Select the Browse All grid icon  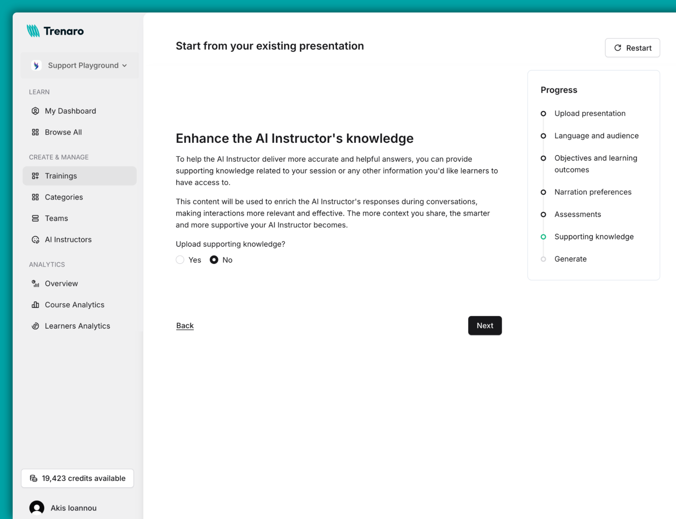(35, 132)
